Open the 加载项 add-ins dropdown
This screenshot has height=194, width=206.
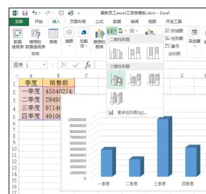pos(84,38)
